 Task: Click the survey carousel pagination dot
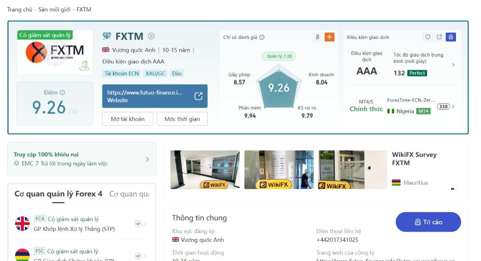(x=453, y=189)
